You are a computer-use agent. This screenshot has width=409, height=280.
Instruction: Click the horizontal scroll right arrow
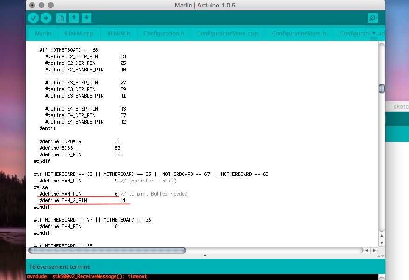[x=375, y=250]
